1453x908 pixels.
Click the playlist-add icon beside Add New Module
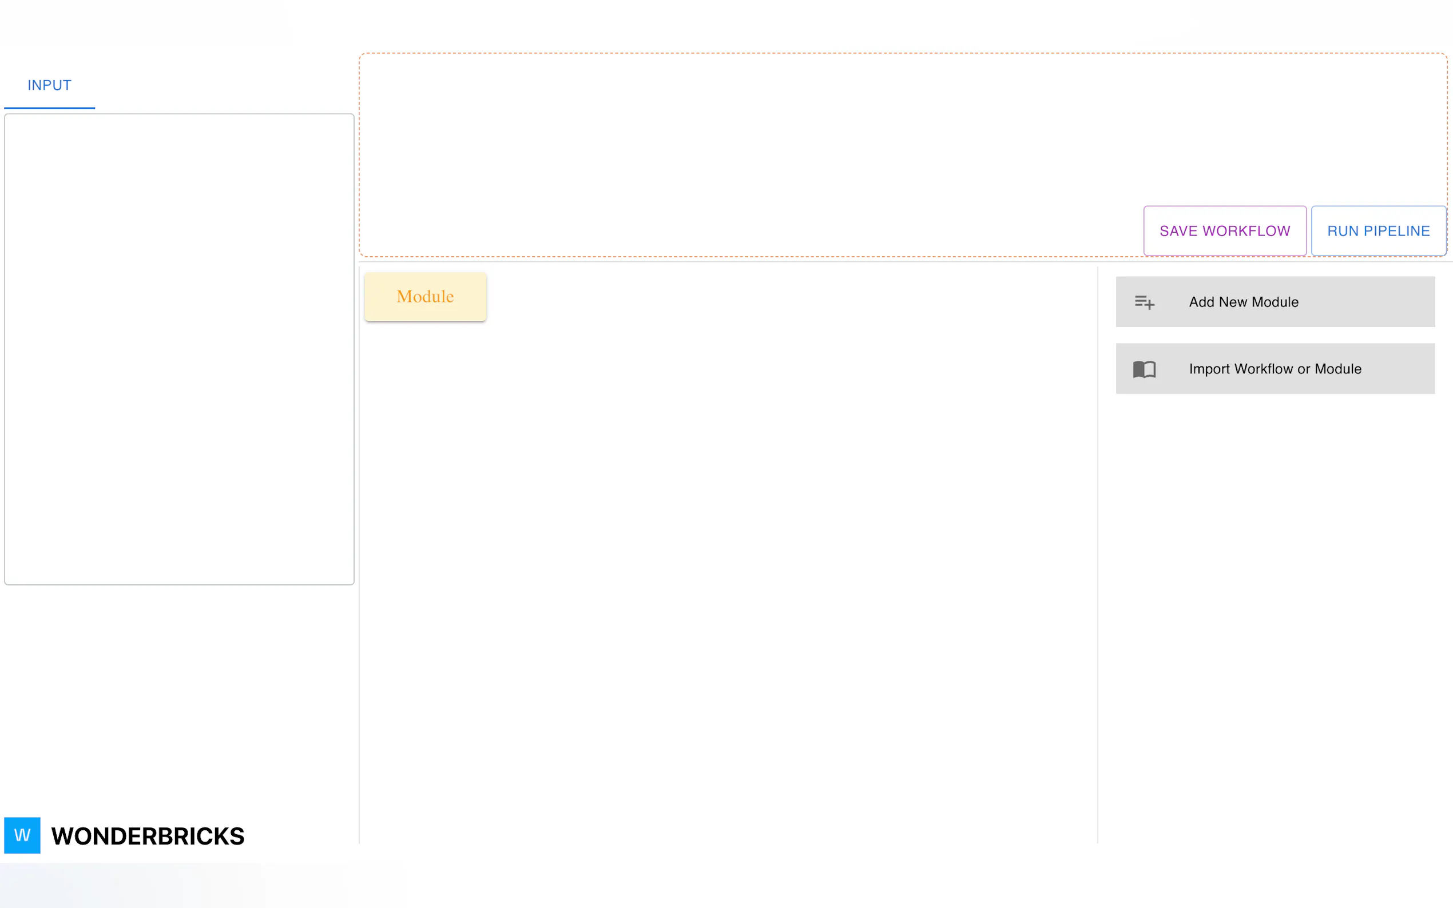(x=1144, y=302)
